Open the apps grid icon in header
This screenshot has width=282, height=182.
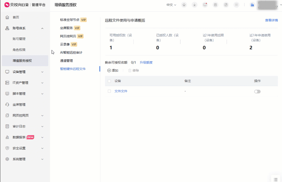(237, 5)
